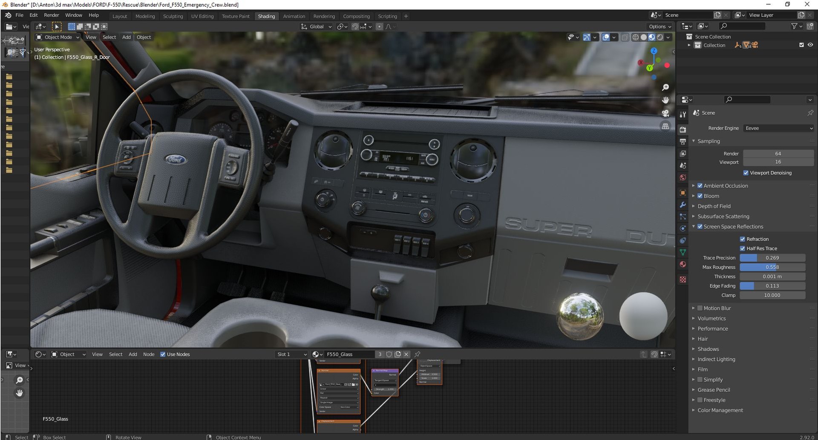The image size is (818, 440).
Task: Open the File menu
Action: point(19,15)
